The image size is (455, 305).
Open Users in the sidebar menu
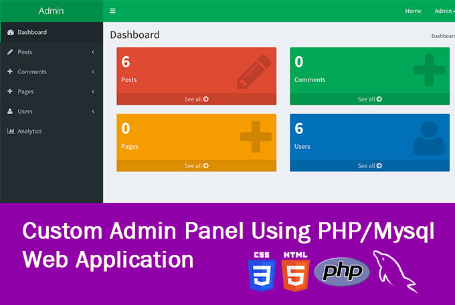tap(52, 111)
